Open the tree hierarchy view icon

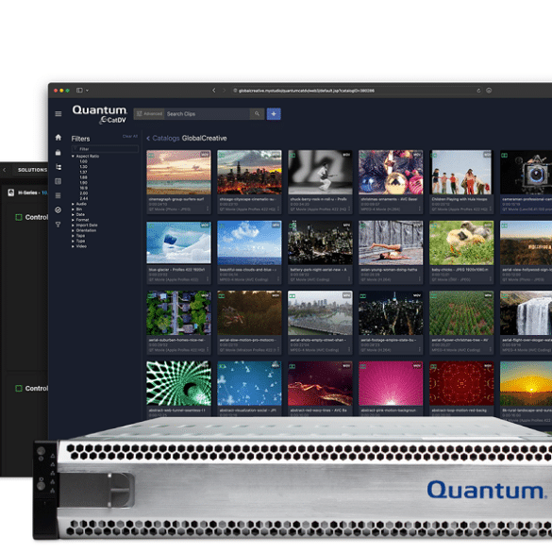click(x=59, y=167)
